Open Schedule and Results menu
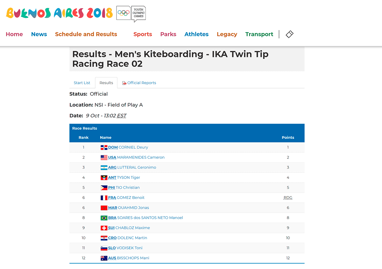382x269 pixels. (x=86, y=34)
